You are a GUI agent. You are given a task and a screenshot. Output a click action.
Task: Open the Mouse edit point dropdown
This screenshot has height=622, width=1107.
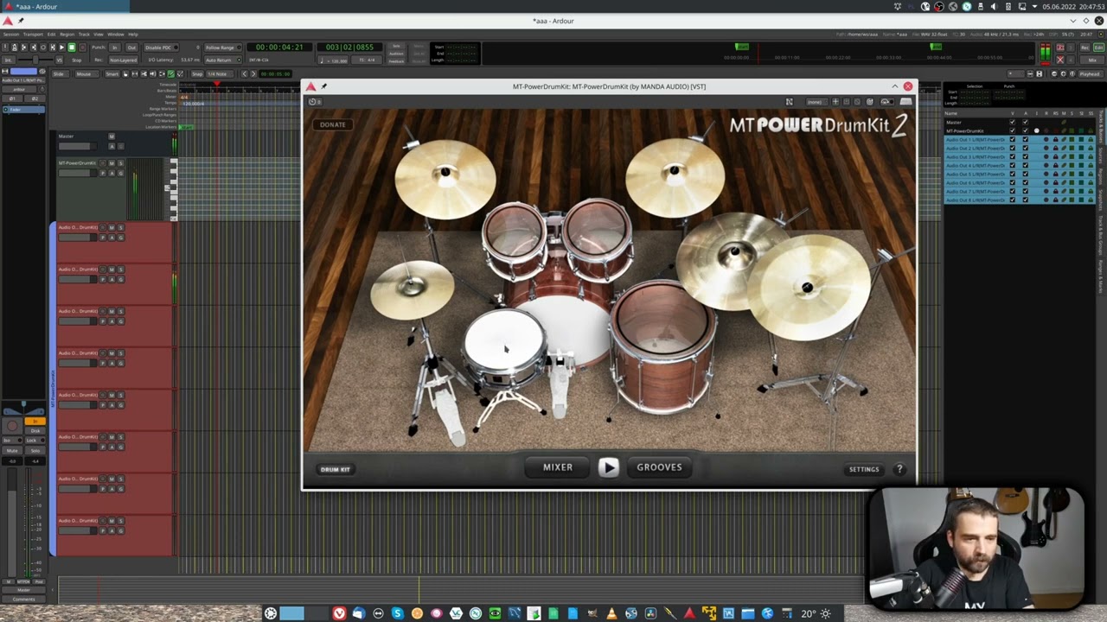(87, 73)
